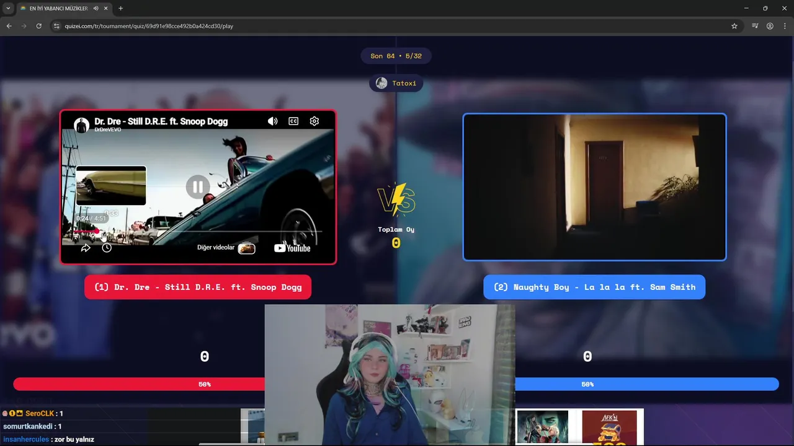Click the blue 50% vote bar
The image size is (794, 446).
[x=647, y=384]
